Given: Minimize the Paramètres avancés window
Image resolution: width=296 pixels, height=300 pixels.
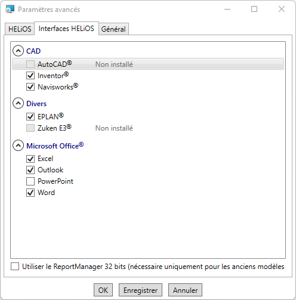Looking at the screenshot, I should tap(227, 9).
